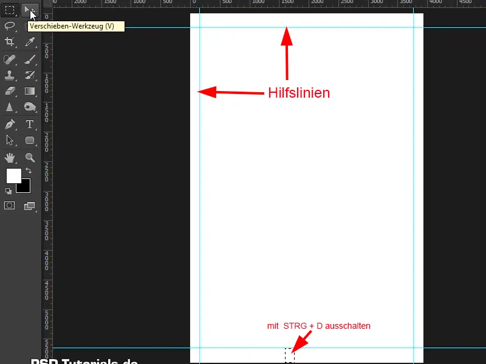This screenshot has height=364, width=486.
Task: Activate the Crop tool
Action: (10, 41)
